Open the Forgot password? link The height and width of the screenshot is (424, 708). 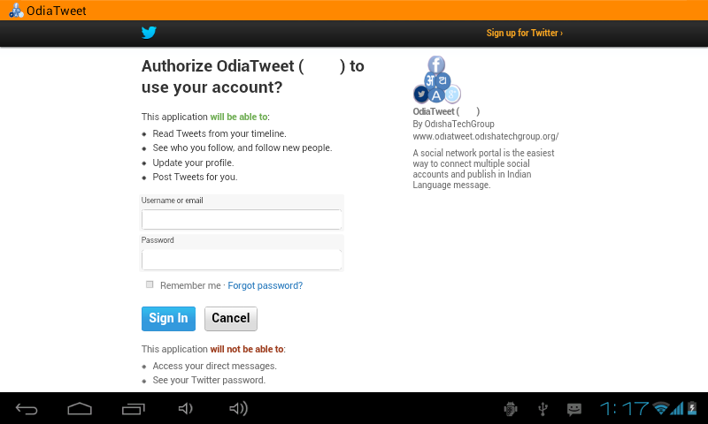265,285
